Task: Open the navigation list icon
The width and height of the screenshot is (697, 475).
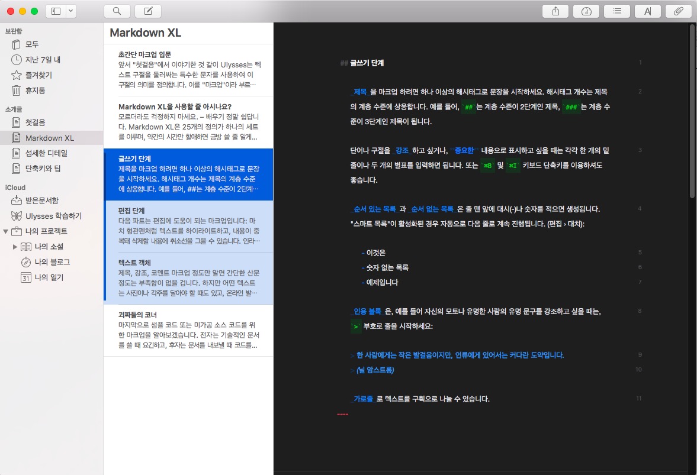Action: click(617, 11)
